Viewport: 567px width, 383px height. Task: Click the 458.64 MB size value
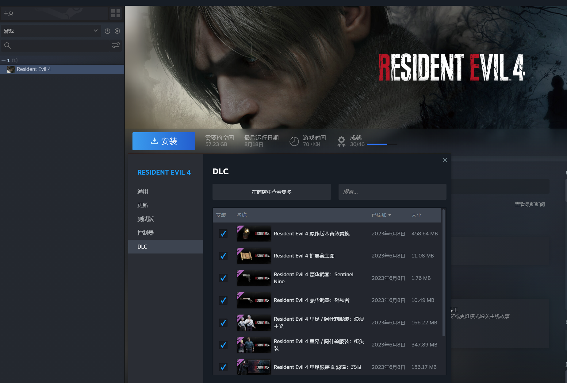424,234
